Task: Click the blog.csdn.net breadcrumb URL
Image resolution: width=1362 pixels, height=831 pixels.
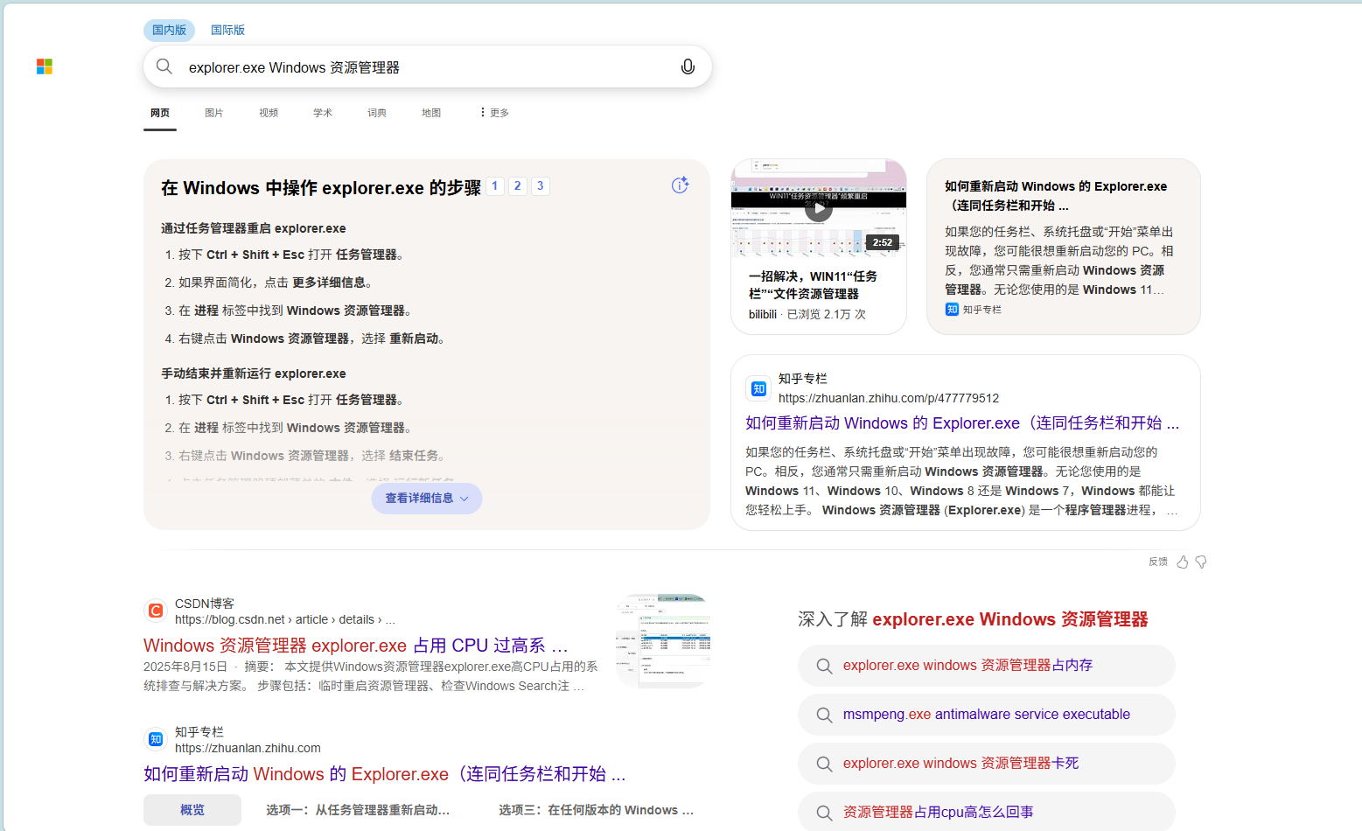Action: click(285, 619)
